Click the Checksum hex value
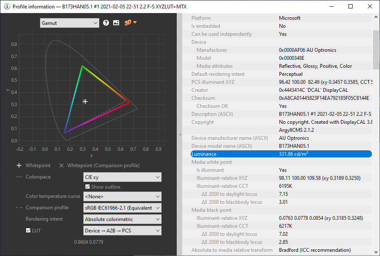Viewport: 380px width, 256px height. (324, 98)
